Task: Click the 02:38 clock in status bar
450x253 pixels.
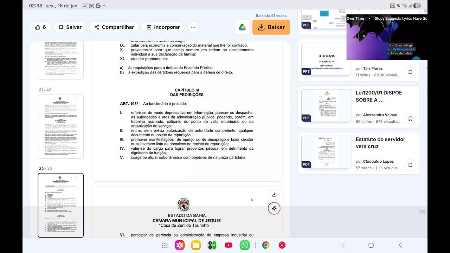Action: tap(36, 6)
